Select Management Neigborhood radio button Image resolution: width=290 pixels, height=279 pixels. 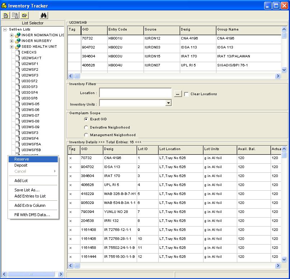tap(86, 135)
